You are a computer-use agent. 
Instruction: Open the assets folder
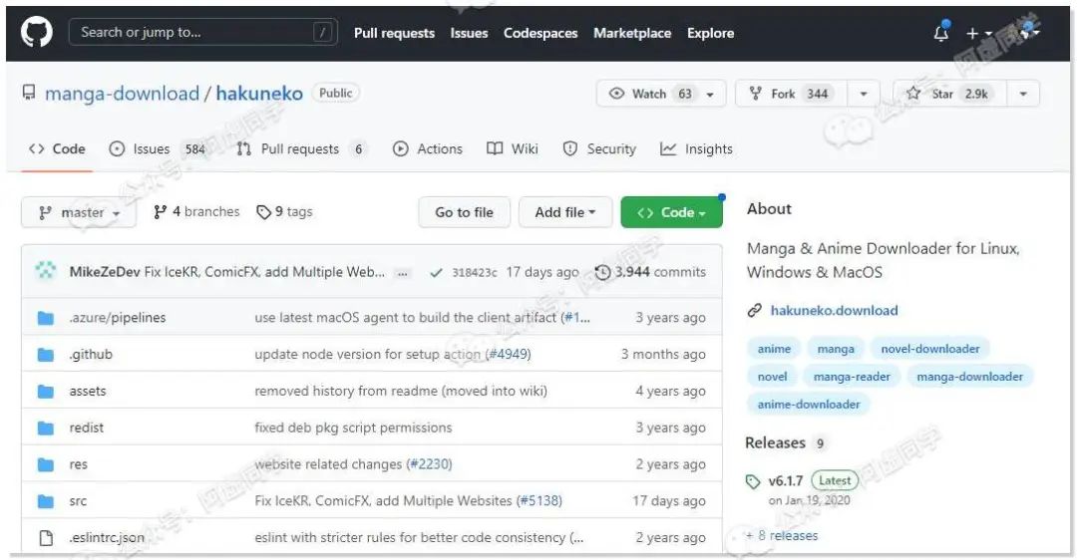88,392
